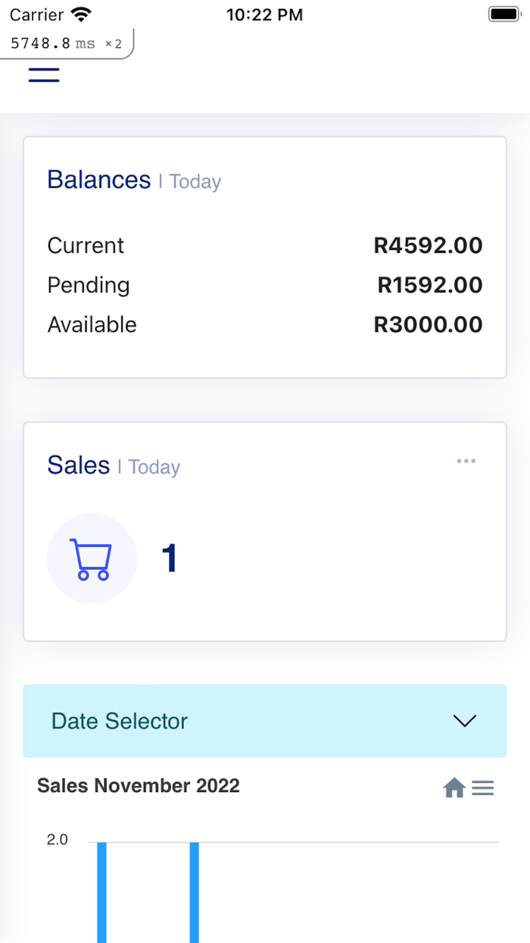
Task: Tap the sales count number 1
Action: (x=170, y=559)
